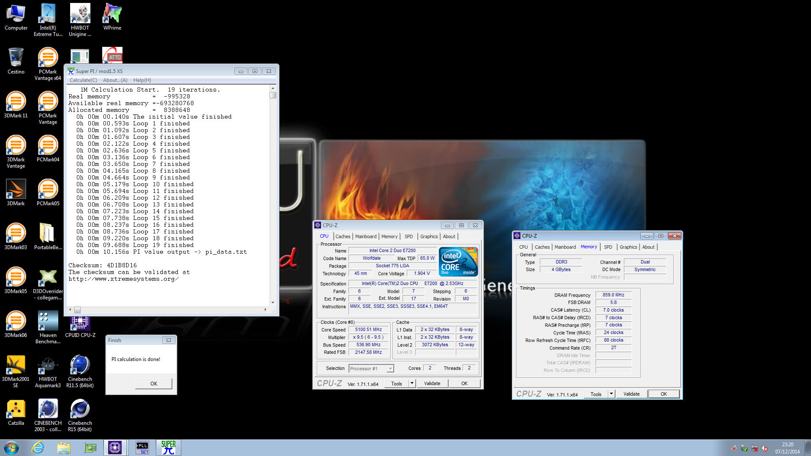Click the Core Speed value 5100.51 MHz
The height and width of the screenshot is (456, 811).
368,330
